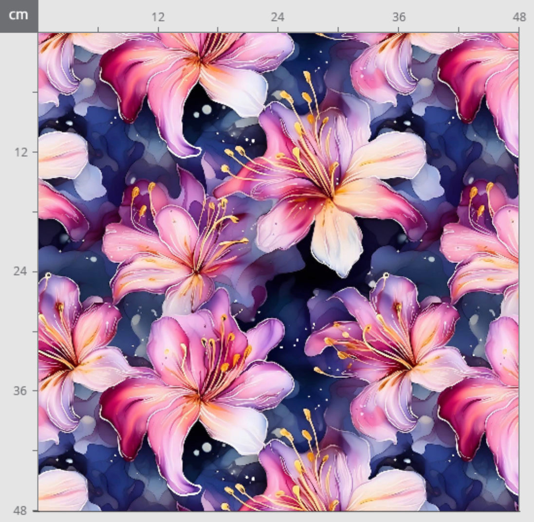Click the 48 label on the top ruler
This screenshot has width=534, height=522.
point(519,18)
